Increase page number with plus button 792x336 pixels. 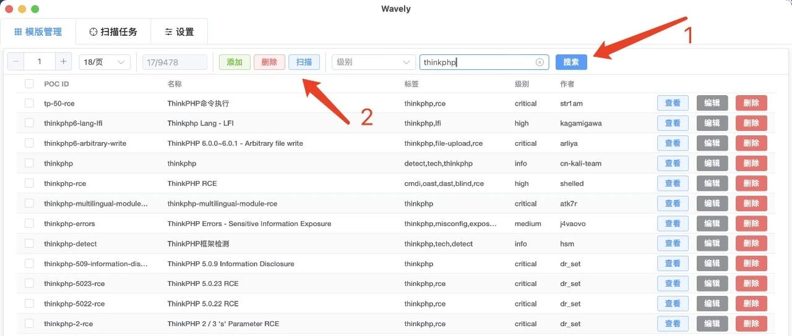[x=64, y=62]
